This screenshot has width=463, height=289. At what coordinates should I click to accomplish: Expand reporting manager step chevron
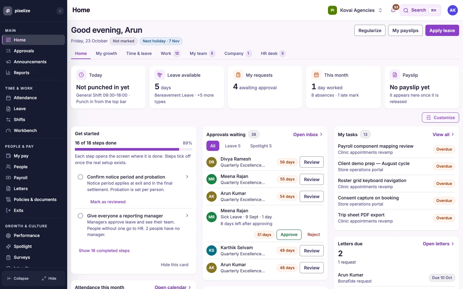[187, 215]
